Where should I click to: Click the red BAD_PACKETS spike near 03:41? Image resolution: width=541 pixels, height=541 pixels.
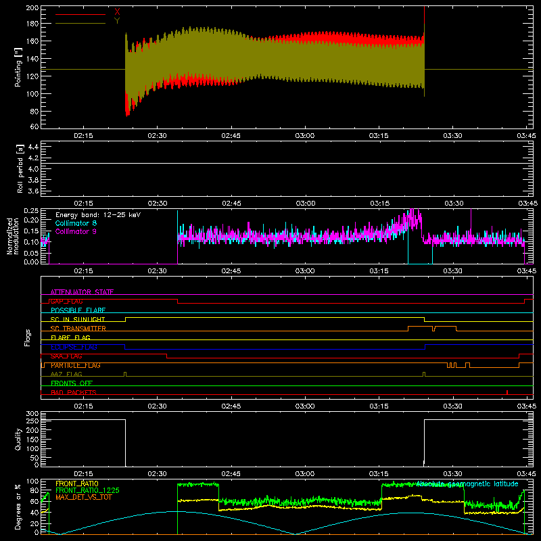pyautogui.click(x=507, y=392)
